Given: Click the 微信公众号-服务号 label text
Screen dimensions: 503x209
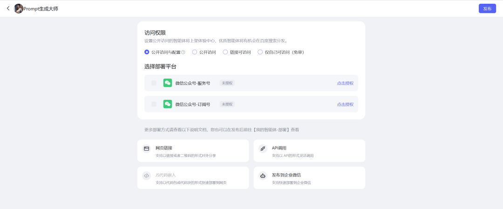Looking at the screenshot, I should (x=192, y=83).
